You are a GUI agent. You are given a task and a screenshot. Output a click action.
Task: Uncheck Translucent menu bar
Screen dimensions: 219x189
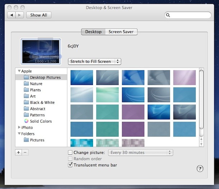[70, 165]
